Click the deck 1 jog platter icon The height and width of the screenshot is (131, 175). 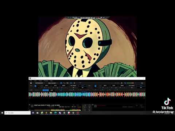(x=32, y=106)
